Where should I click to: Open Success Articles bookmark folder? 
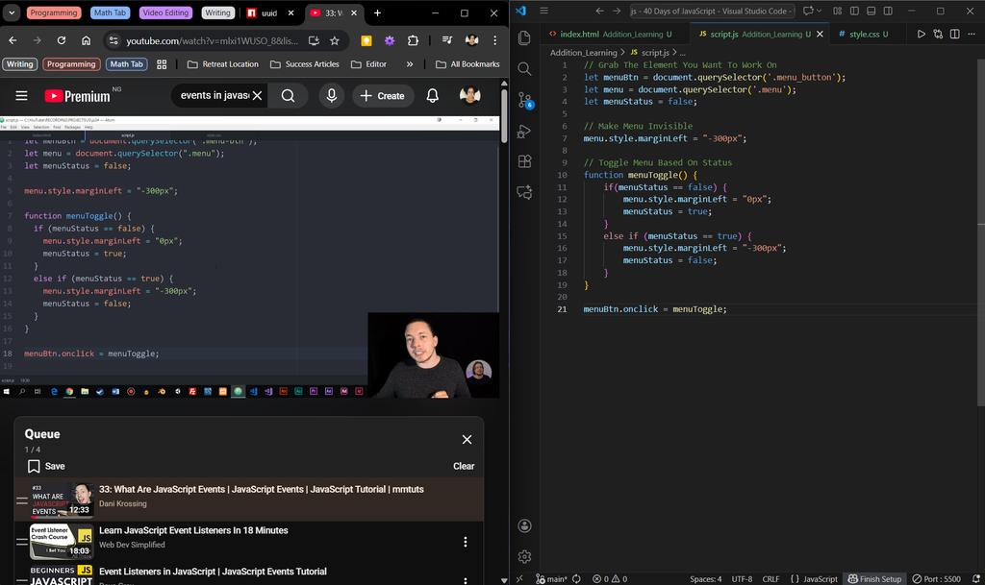[x=305, y=64]
